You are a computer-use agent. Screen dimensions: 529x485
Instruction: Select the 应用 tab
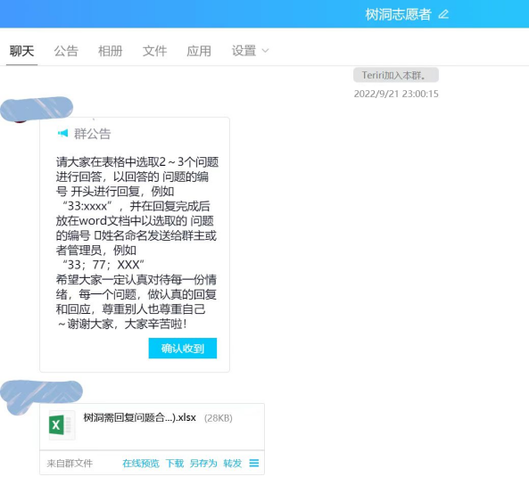coord(199,52)
